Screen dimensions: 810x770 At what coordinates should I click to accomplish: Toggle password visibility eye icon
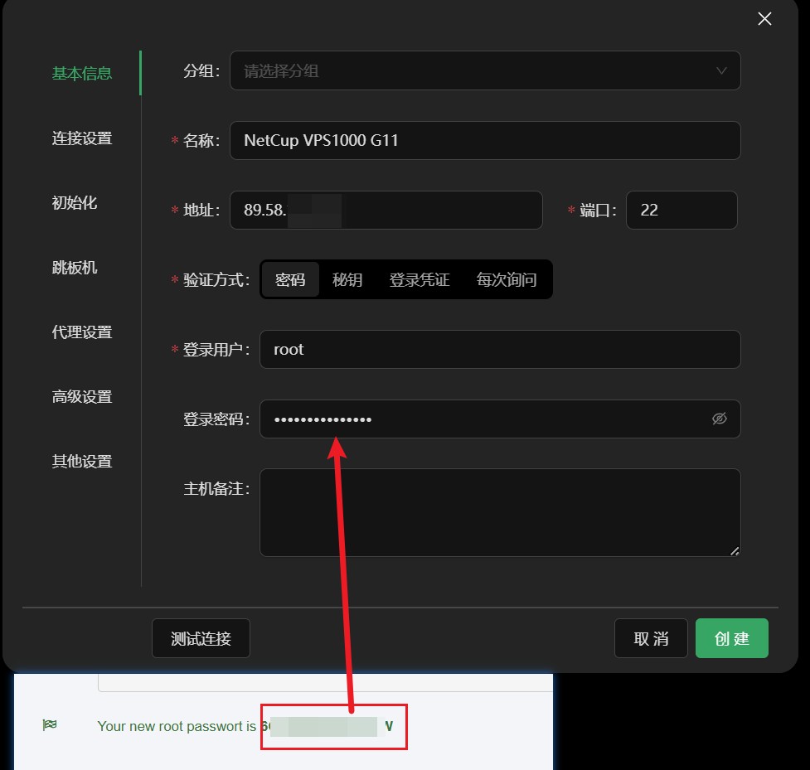pos(718,419)
